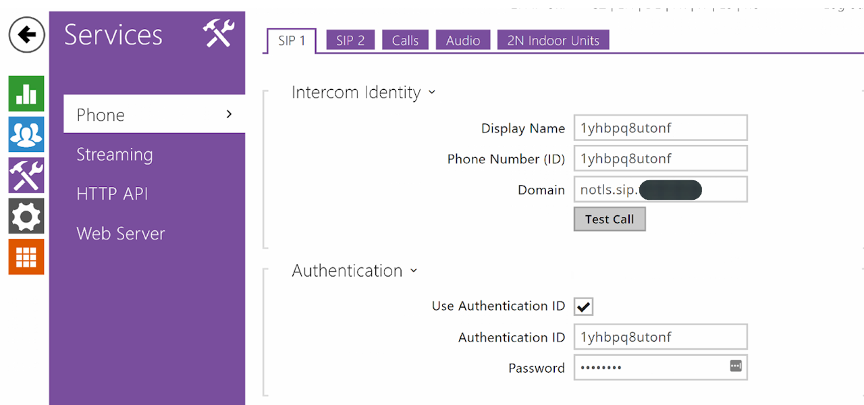Open the System gear icon
Image resolution: width=864 pixels, height=405 pixels.
tap(26, 216)
